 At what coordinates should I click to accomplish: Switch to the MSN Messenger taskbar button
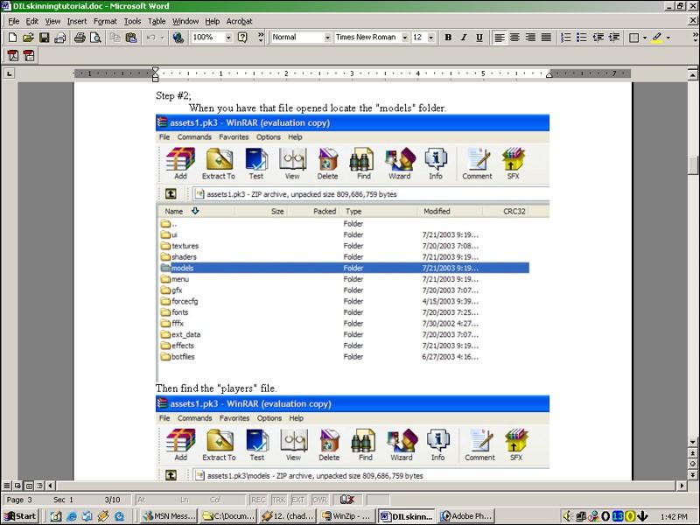tap(169, 516)
